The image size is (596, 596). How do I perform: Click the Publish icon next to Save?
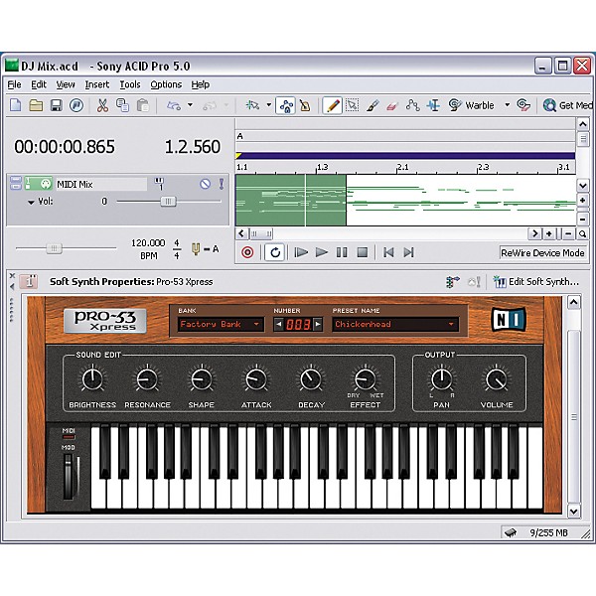(76, 105)
